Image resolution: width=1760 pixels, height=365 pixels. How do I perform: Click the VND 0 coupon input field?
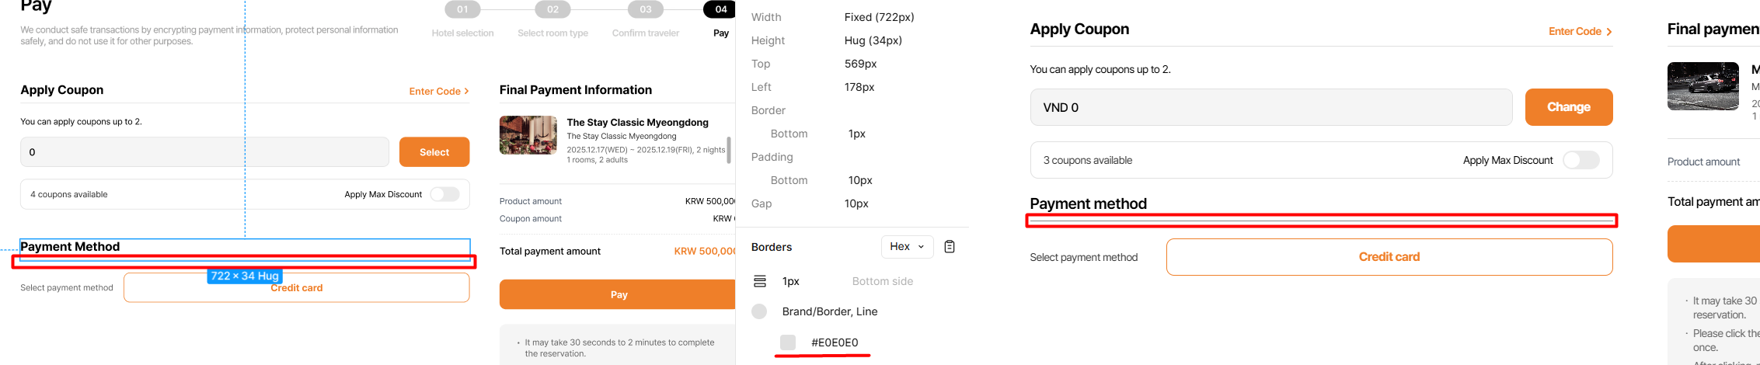coord(1270,107)
